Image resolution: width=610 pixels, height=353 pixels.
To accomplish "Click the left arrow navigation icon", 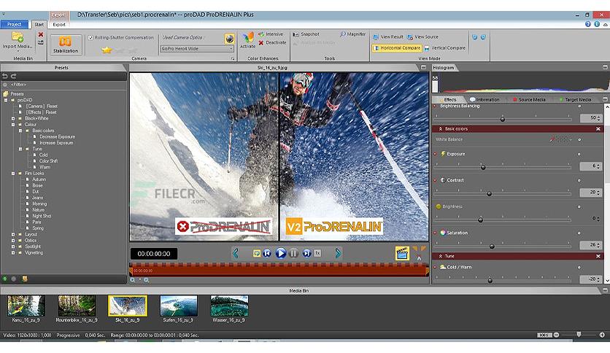I will [236, 253].
